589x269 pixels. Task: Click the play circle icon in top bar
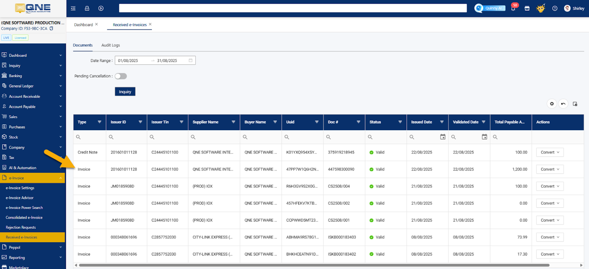point(101,8)
